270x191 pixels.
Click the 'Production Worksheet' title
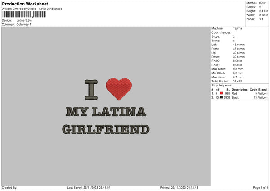click(25, 4)
